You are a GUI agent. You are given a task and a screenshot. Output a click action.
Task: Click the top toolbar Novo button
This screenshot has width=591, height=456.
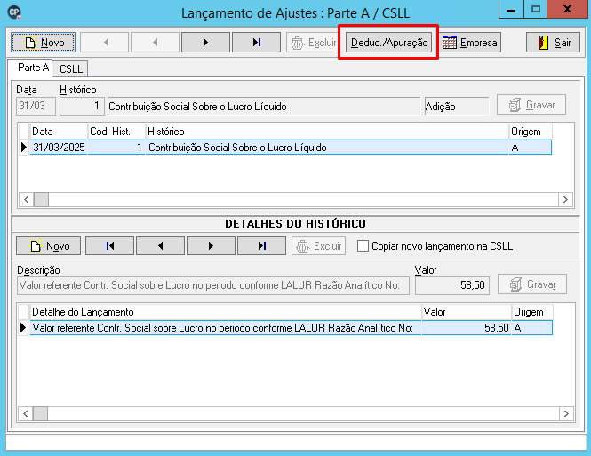pos(43,42)
